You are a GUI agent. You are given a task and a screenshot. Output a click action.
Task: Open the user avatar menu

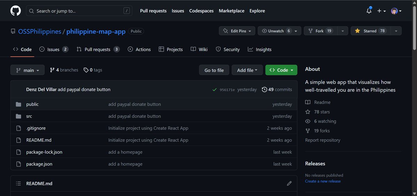click(x=396, y=11)
